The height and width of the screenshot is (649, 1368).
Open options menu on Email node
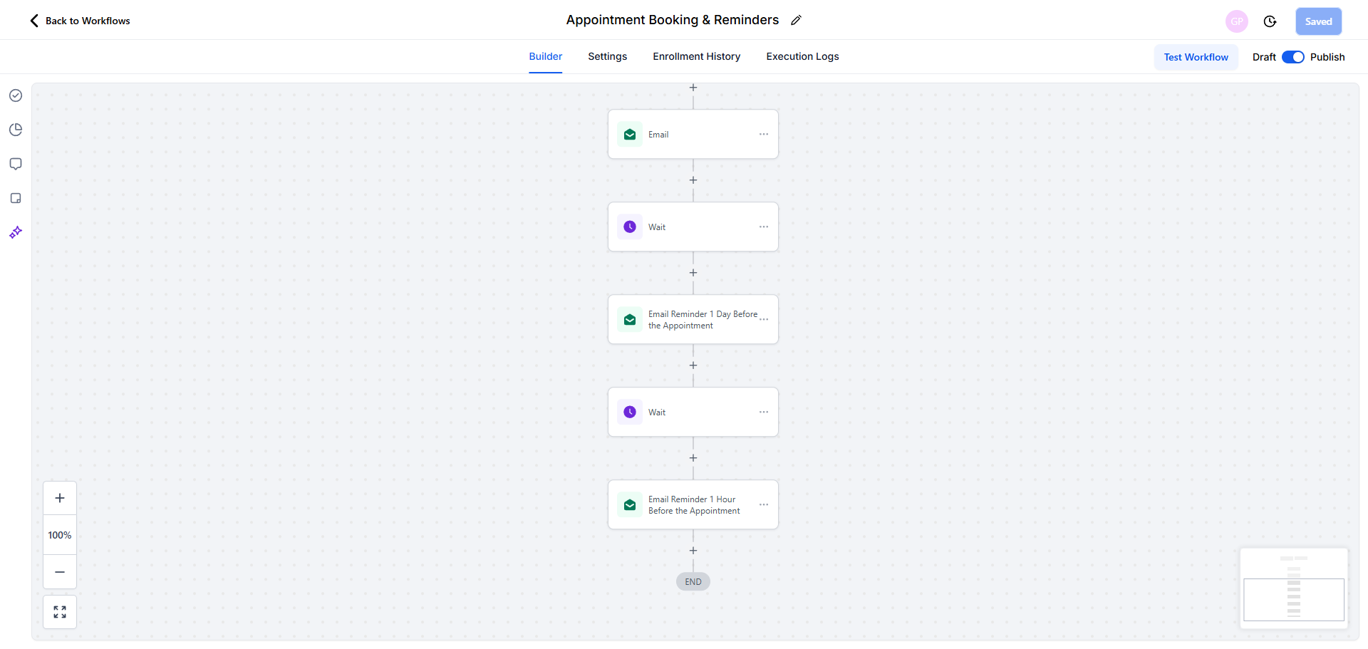click(x=764, y=134)
